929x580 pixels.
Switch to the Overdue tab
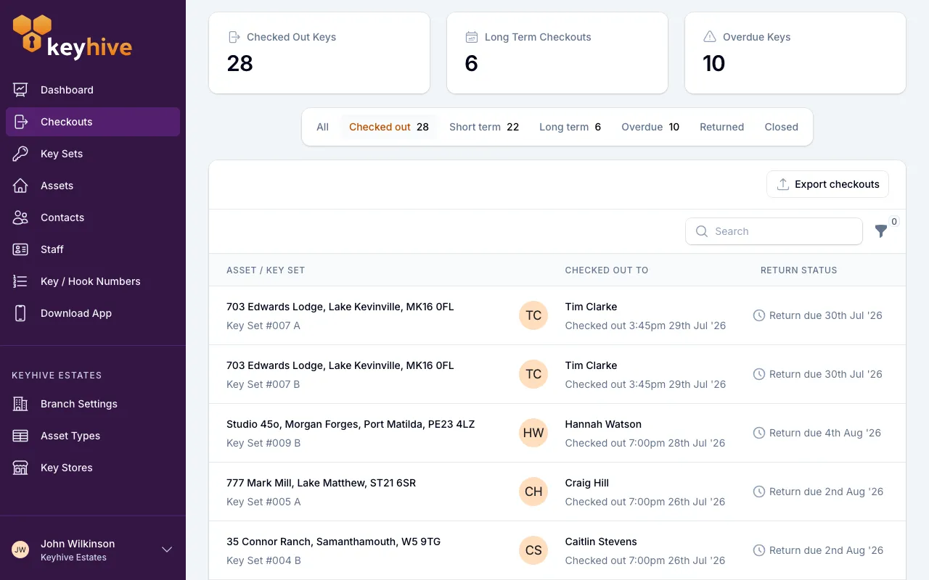[650, 127]
